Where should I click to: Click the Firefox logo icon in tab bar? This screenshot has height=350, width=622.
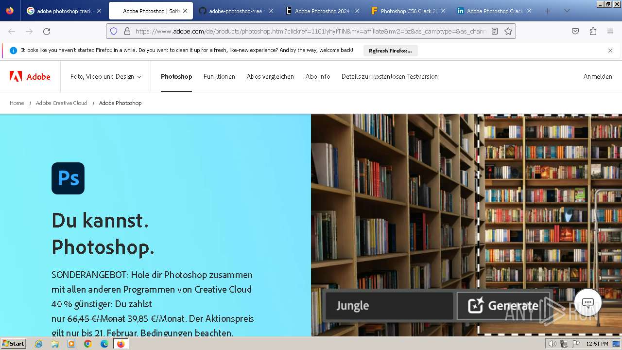click(x=10, y=11)
